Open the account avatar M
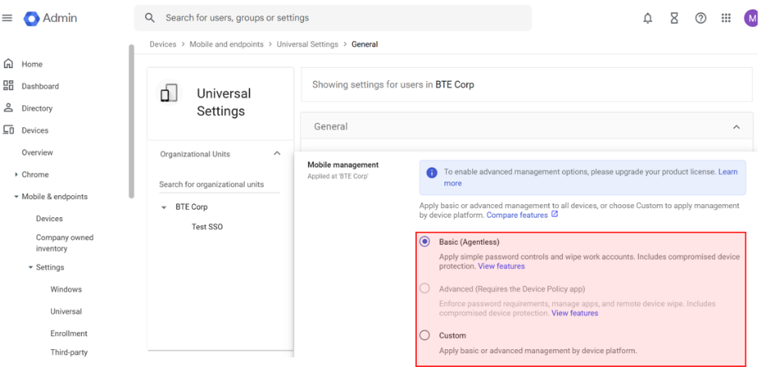The height and width of the screenshot is (367, 759). (x=751, y=19)
